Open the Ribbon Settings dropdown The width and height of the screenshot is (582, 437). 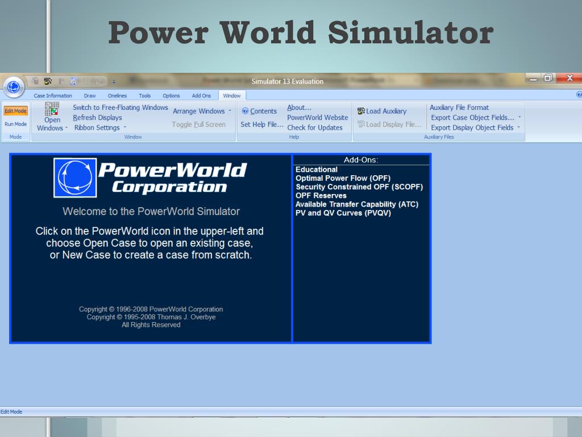100,127
